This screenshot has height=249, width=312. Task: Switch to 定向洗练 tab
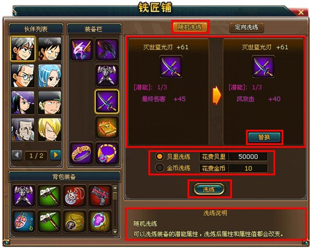(x=247, y=27)
